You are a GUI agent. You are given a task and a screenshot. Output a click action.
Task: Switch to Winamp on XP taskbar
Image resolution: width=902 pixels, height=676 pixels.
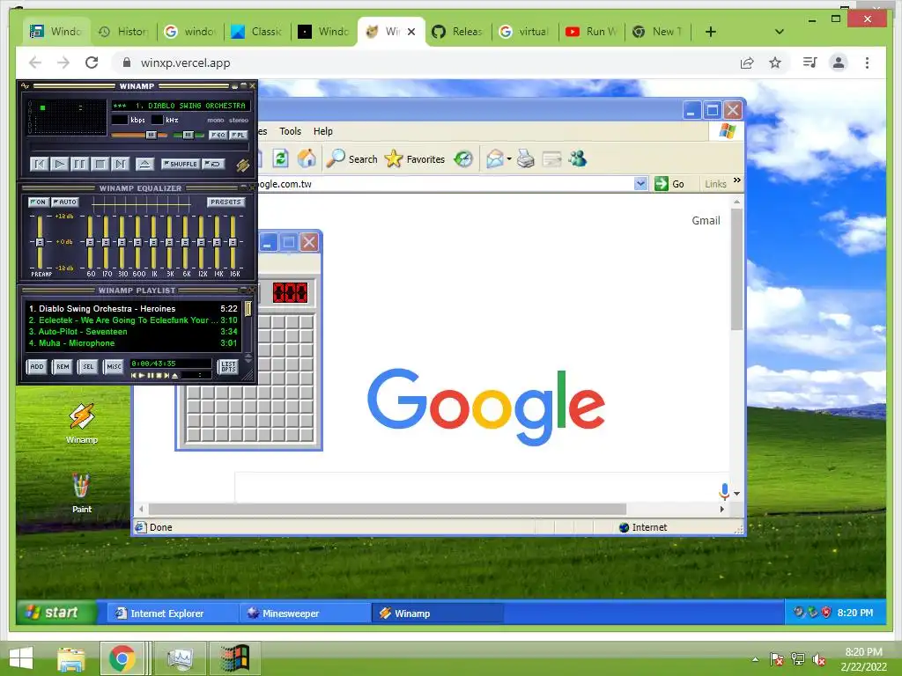[x=437, y=614]
